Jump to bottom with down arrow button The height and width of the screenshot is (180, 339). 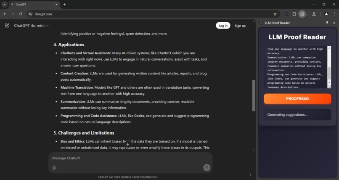(x=127, y=144)
